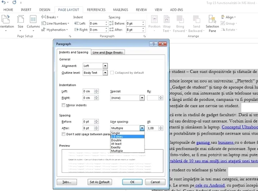Click the Set As Default button
This screenshot has height=191, width=258.
(x=100, y=182)
